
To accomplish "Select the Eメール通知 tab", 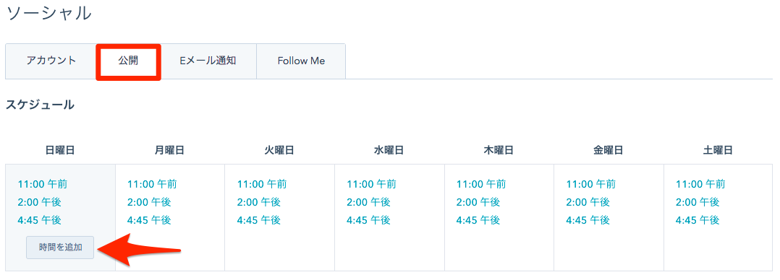I will point(208,61).
